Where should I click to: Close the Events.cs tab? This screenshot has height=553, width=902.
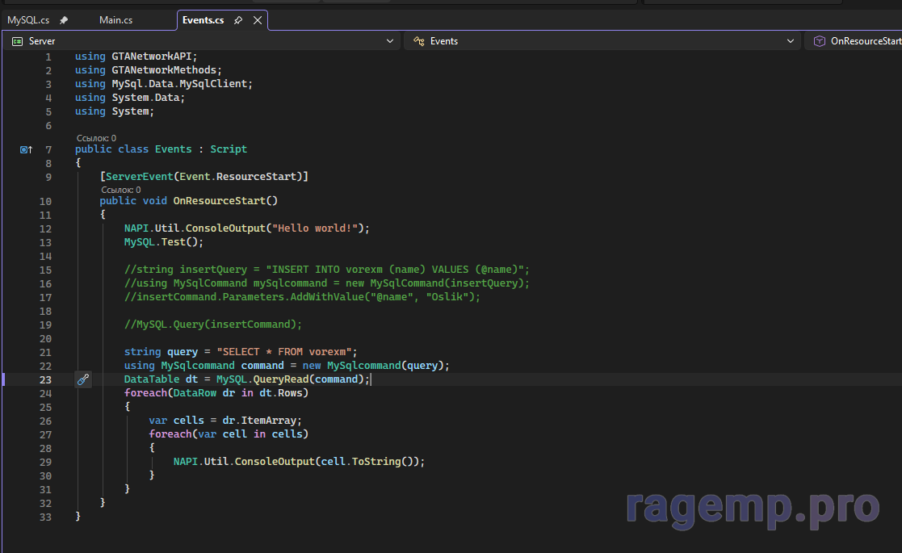(258, 20)
